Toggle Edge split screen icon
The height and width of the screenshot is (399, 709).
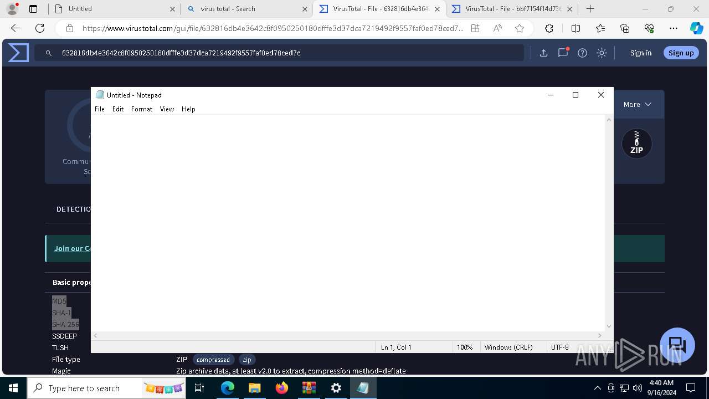576,28
